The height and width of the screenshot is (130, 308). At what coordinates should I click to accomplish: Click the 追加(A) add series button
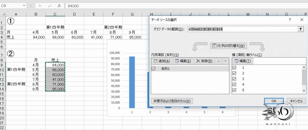tap(162, 61)
